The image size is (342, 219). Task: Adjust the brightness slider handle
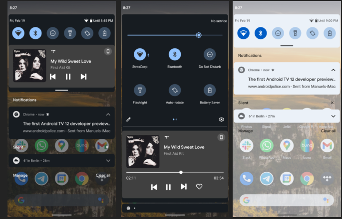click(199, 35)
